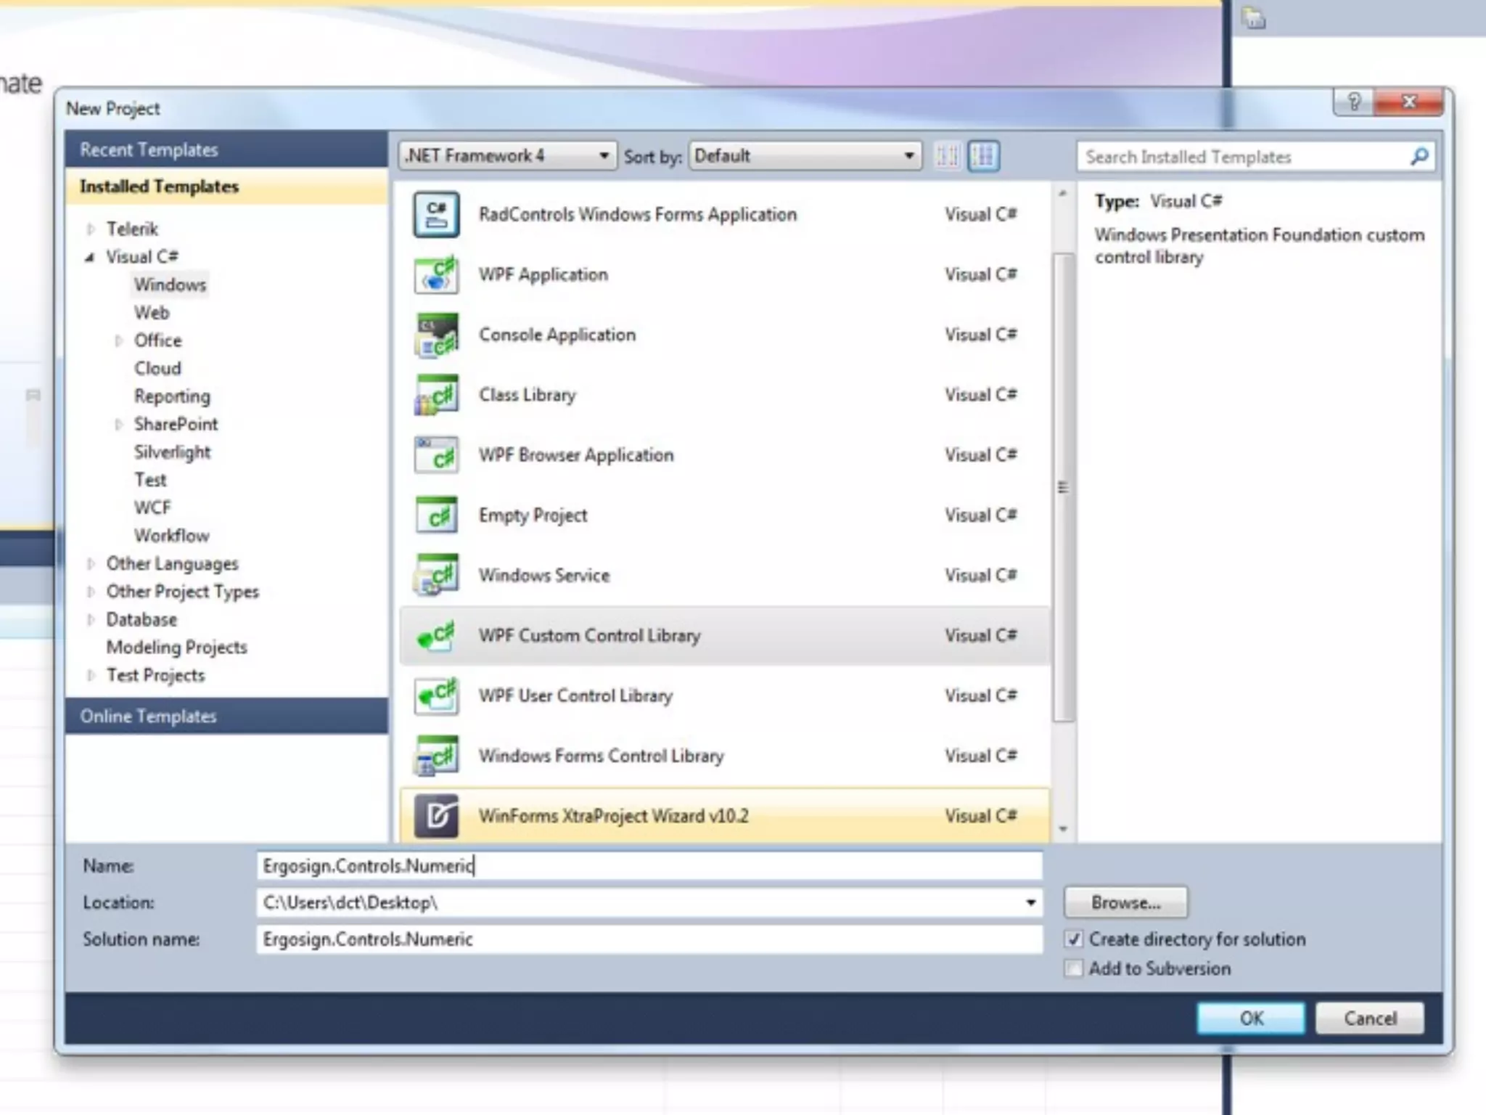Open the Online Templates section
1486x1115 pixels.
pos(149,716)
